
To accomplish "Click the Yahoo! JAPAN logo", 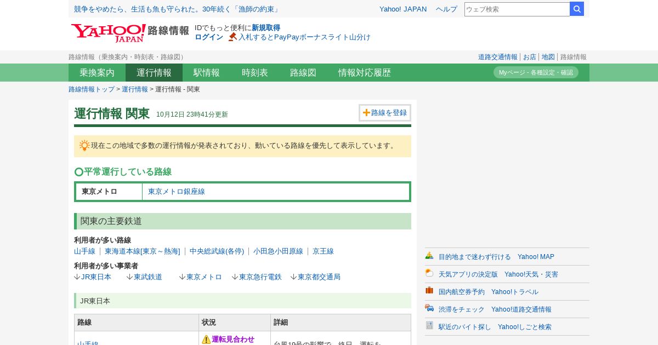I will pyautogui.click(x=108, y=33).
